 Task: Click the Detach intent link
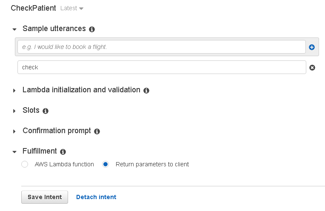pyautogui.click(x=96, y=197)
